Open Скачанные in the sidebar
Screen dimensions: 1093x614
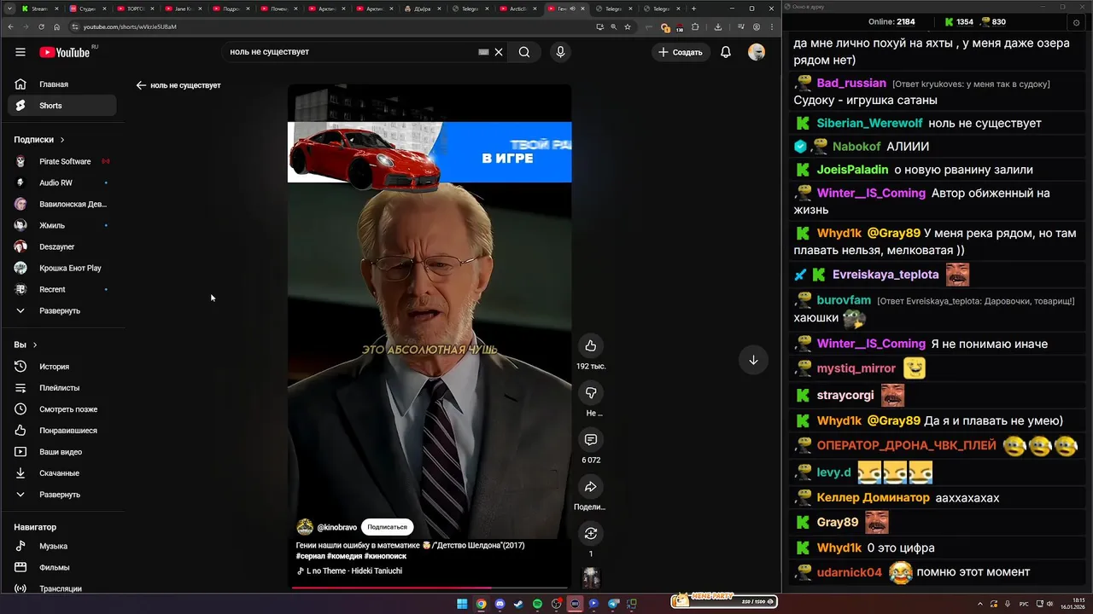click(x=61, y=473)
